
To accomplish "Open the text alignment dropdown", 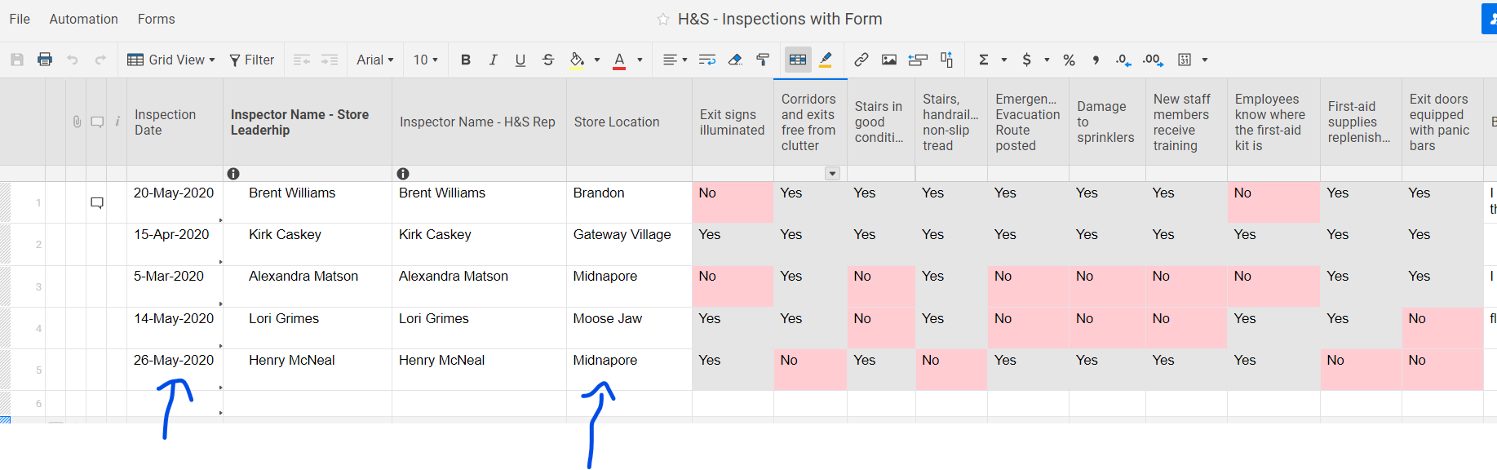I will [x=675, y=60].
